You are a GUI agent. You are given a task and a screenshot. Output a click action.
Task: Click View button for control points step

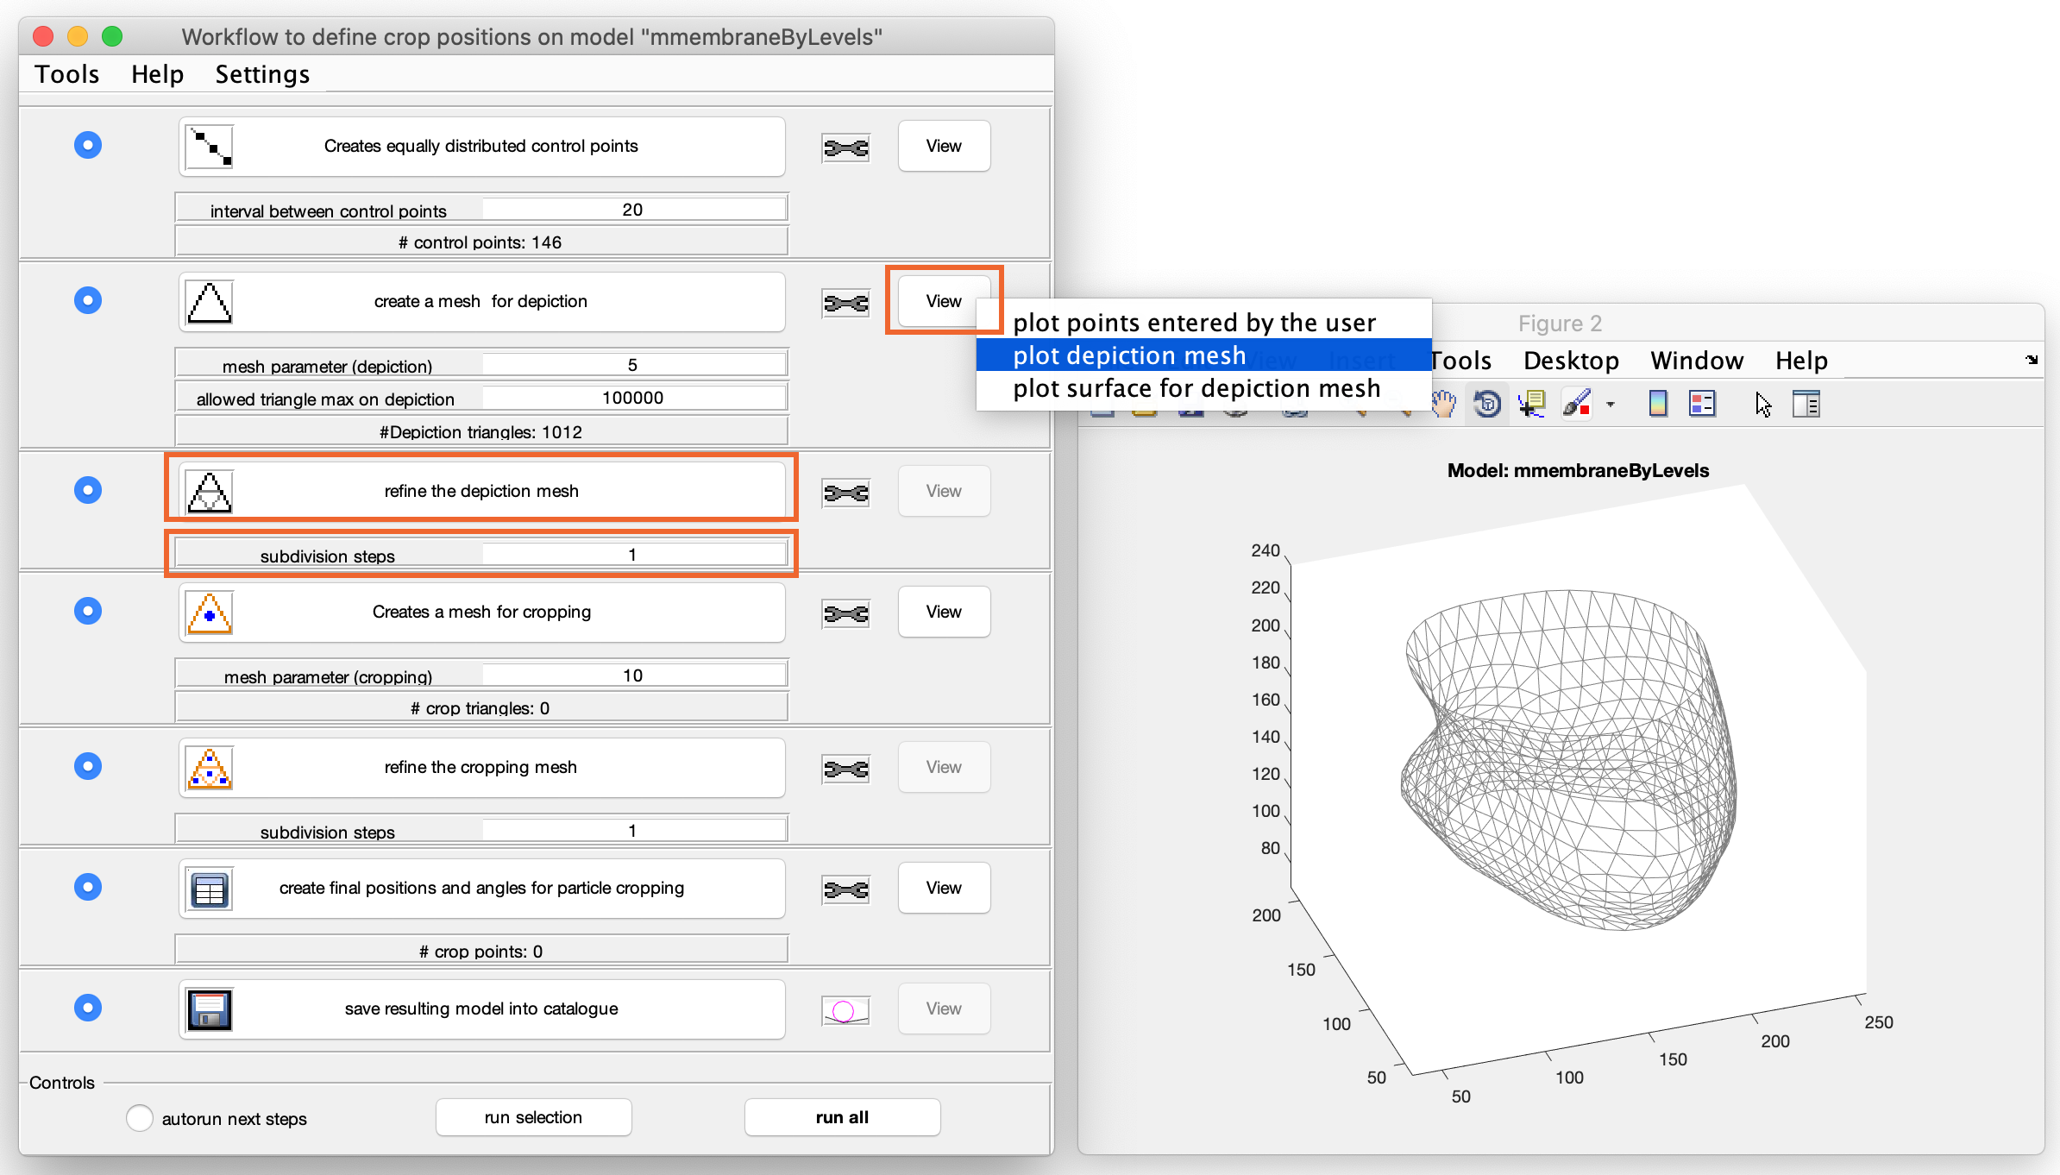944,146
